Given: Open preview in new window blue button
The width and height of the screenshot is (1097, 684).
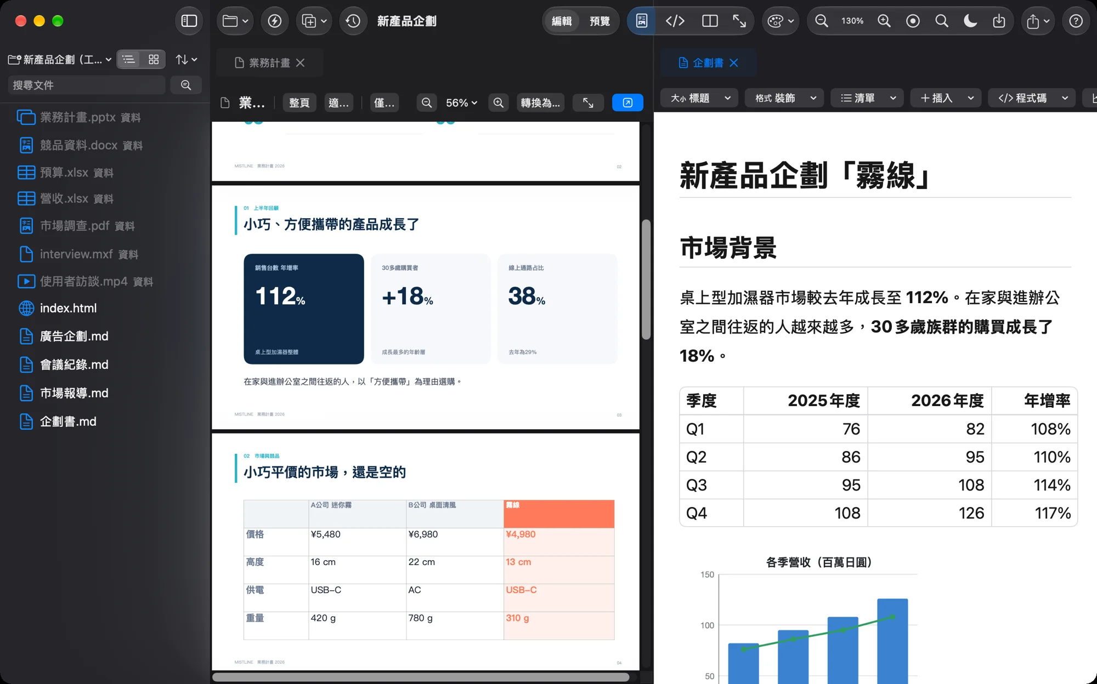Looking at the screenshot, I should (x=627, y=102).
